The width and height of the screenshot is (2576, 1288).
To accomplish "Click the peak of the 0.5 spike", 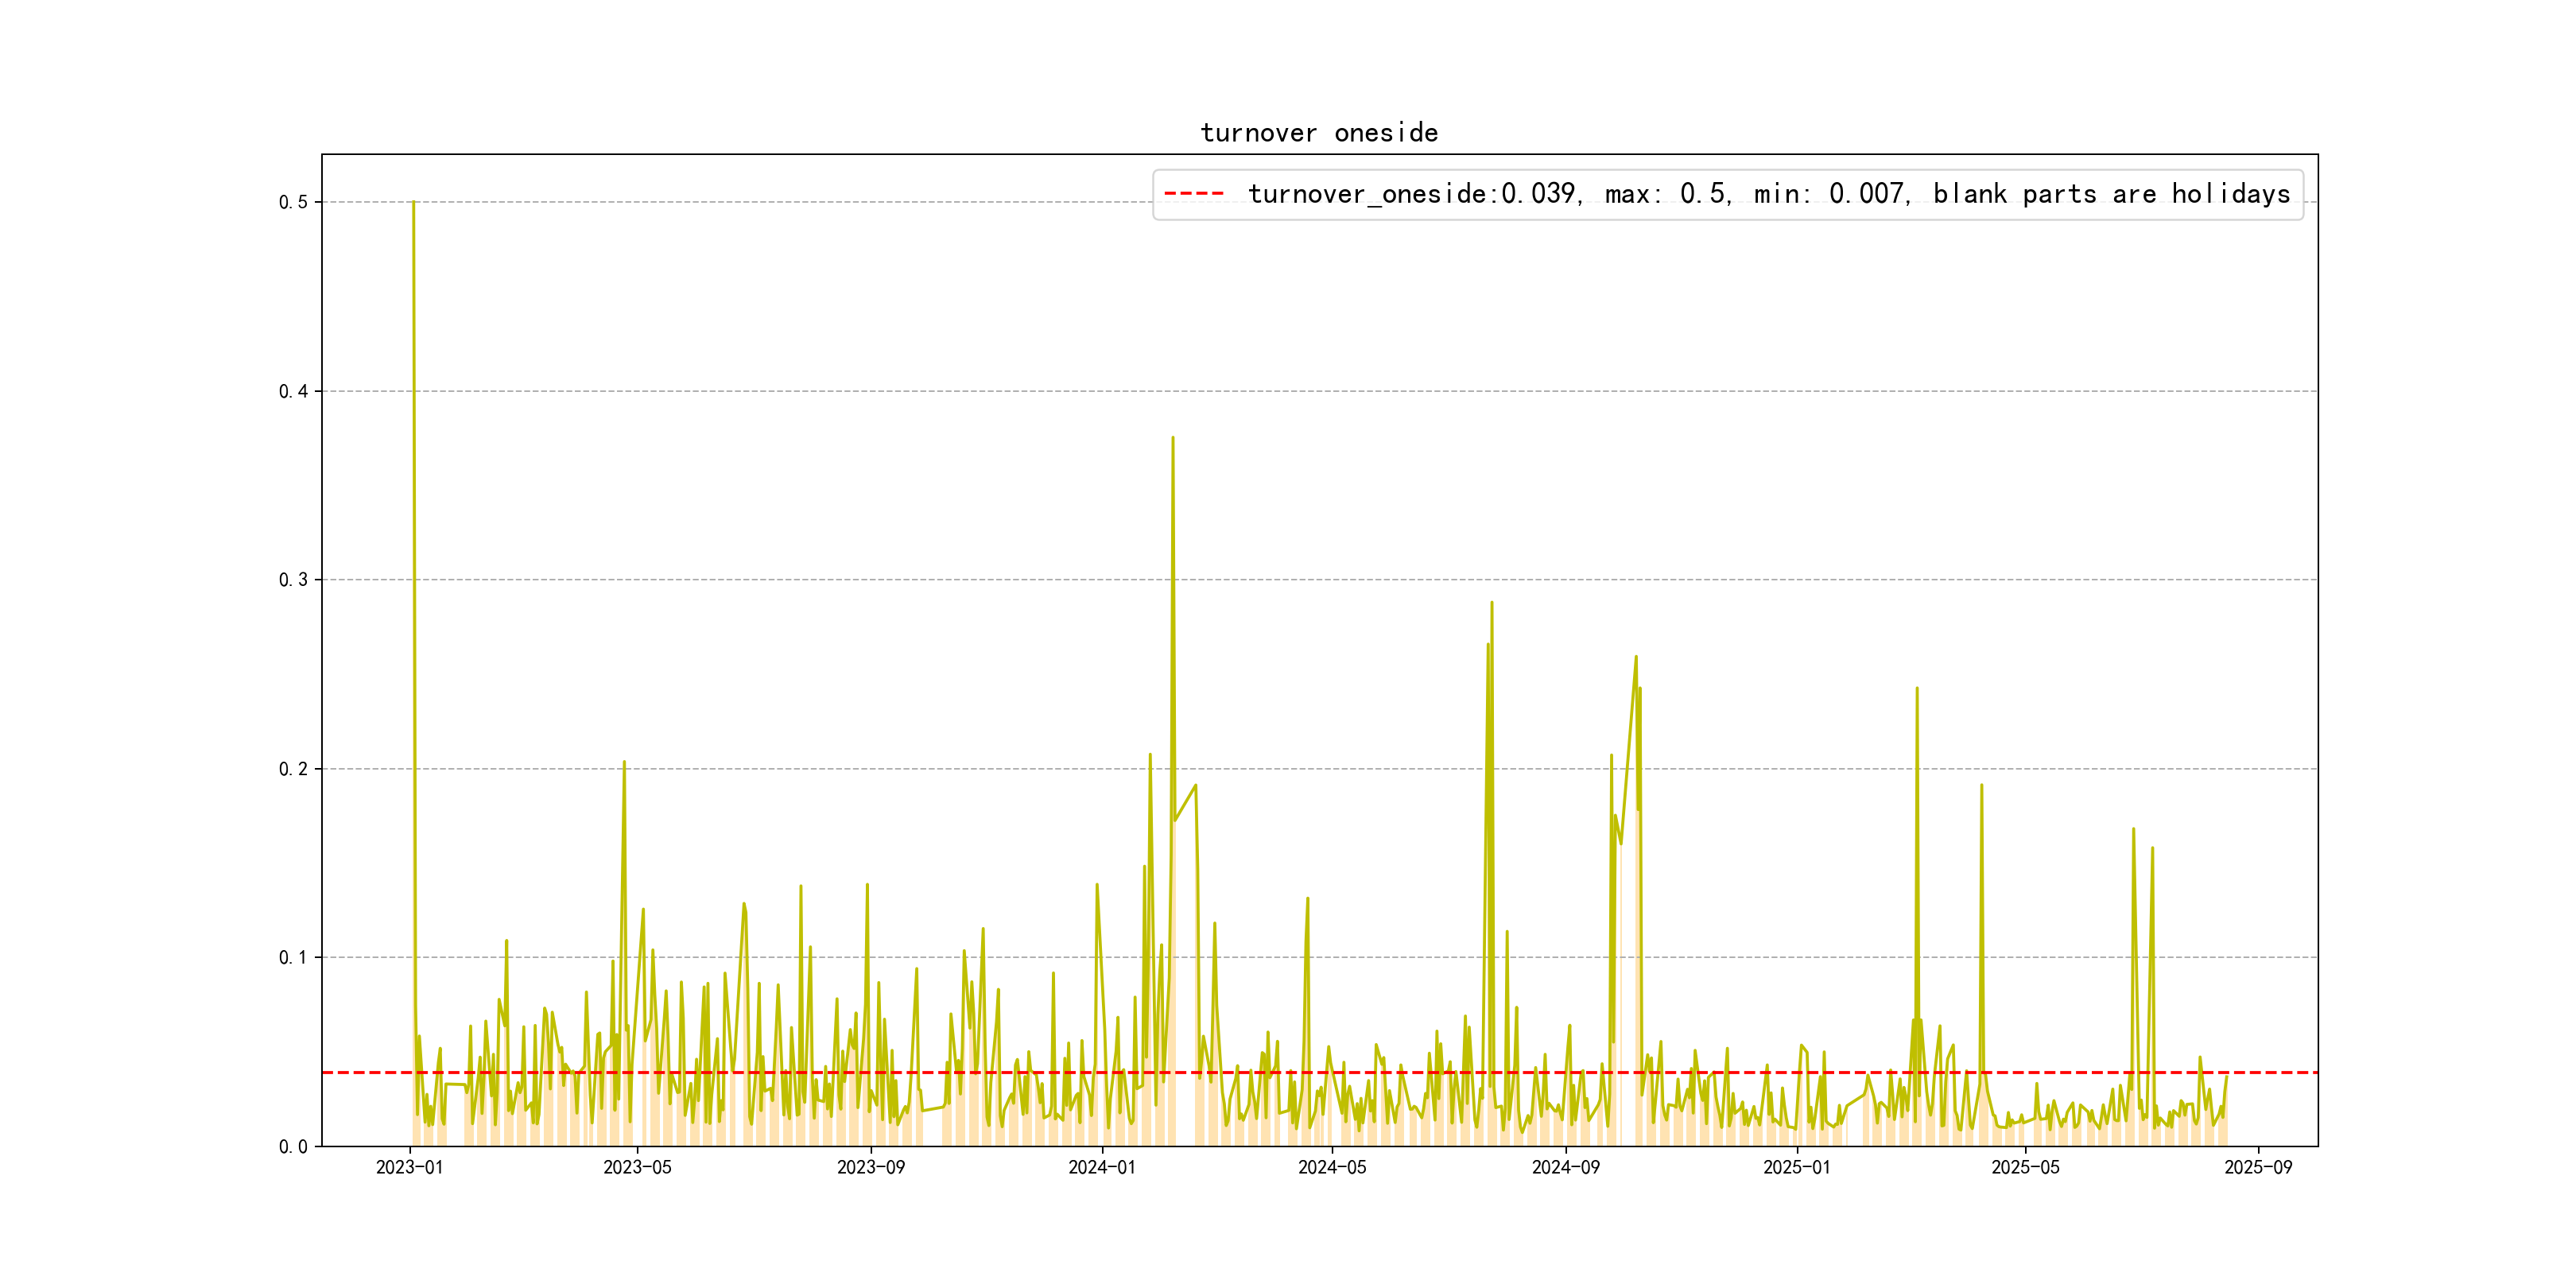I will point(413,203).
